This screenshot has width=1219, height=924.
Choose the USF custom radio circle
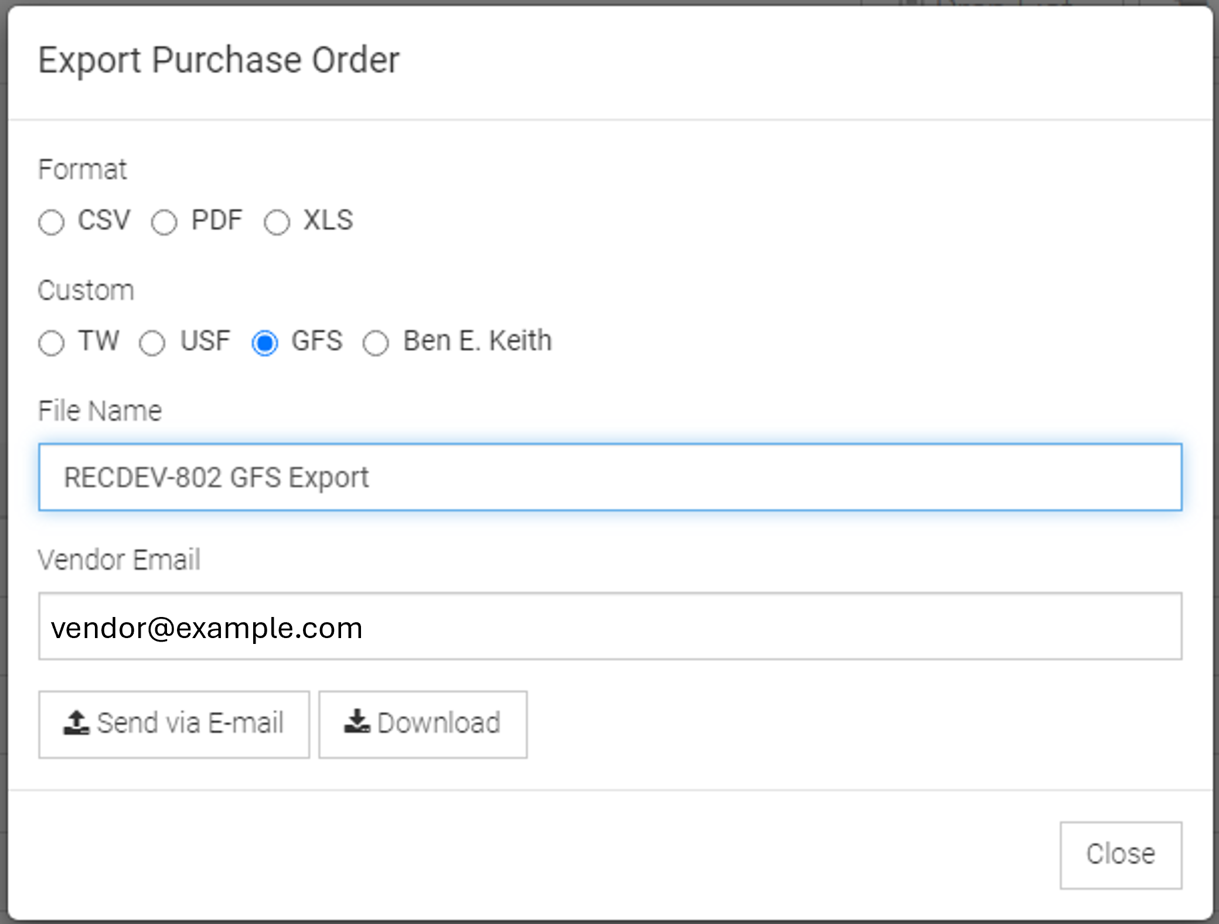click(152, 343)
